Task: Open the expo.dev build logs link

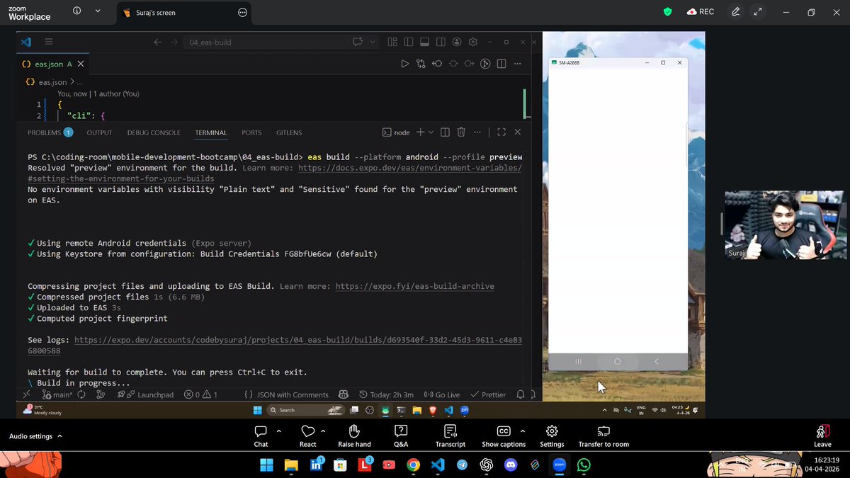Action: [297, 339]
